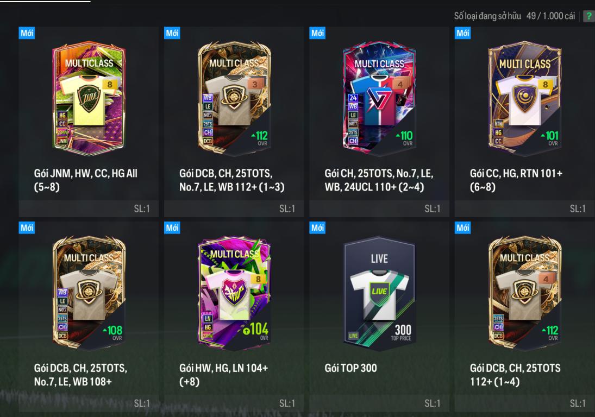Open the JNM, HW, CC, HG All pack card
The width and height of the screenshot is (595, 417).
click(x=89, y=99)
